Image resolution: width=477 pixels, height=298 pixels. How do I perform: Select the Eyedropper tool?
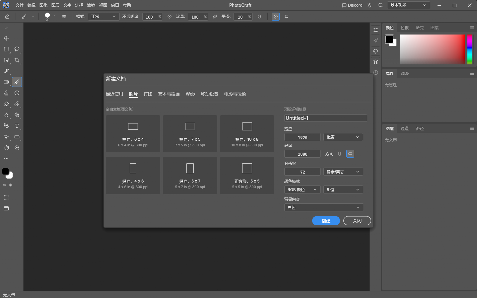6,71
